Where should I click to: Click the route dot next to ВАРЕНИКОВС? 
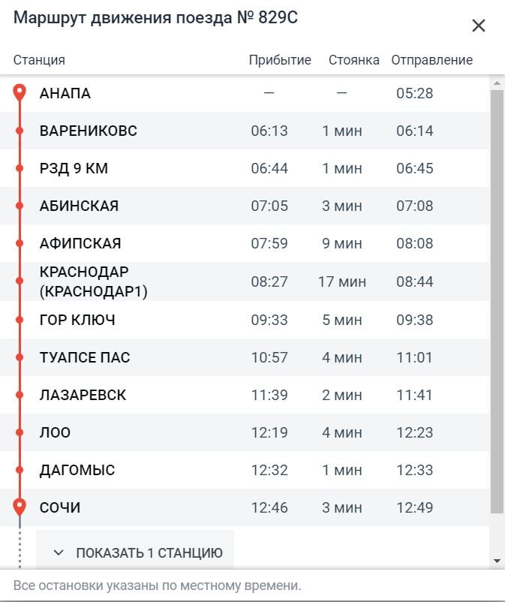coord(20,131)
